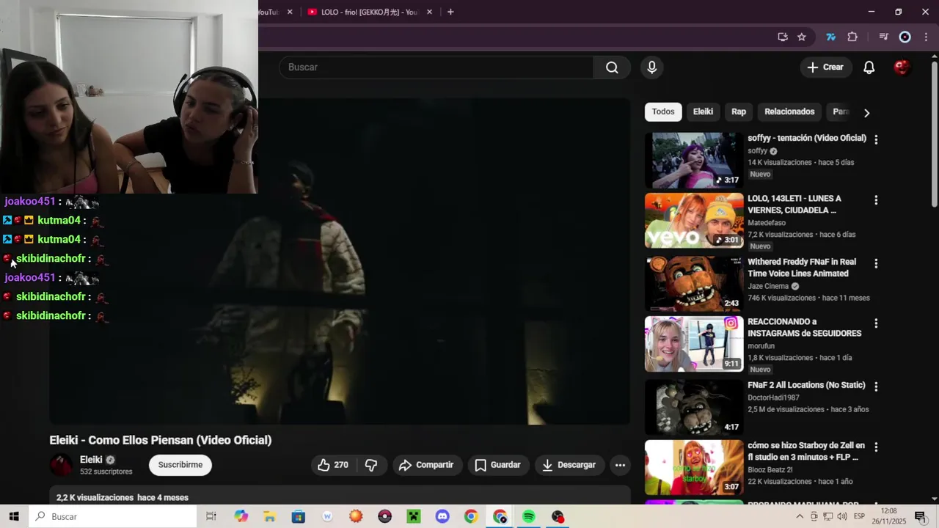Click the YouTube search magnifier button

(x=612, y=67)
